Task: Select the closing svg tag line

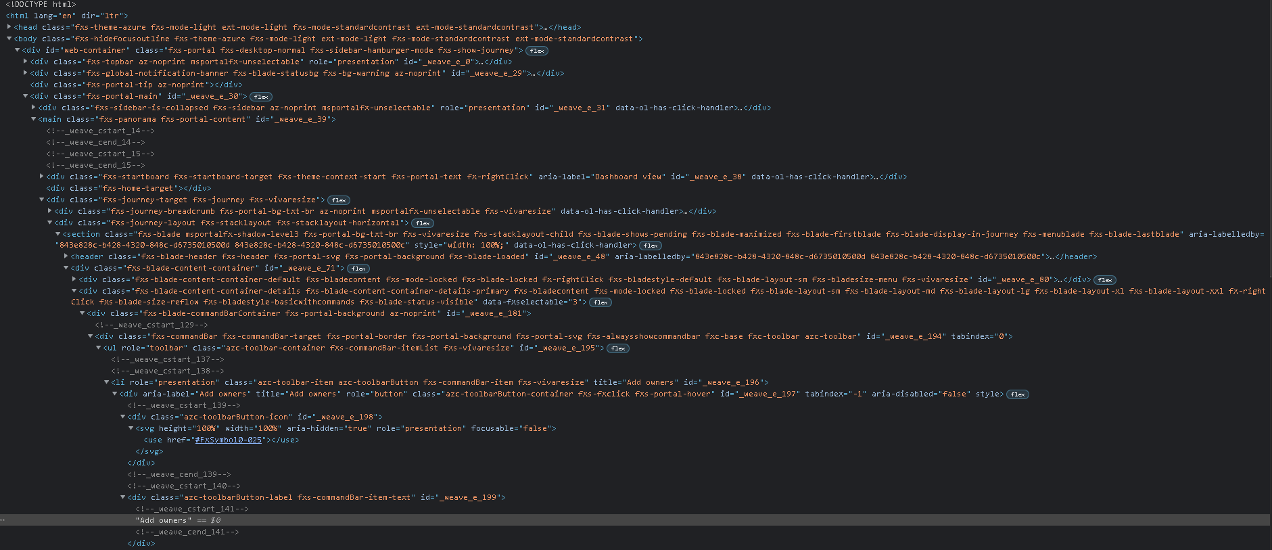Action: coord(149,451)
